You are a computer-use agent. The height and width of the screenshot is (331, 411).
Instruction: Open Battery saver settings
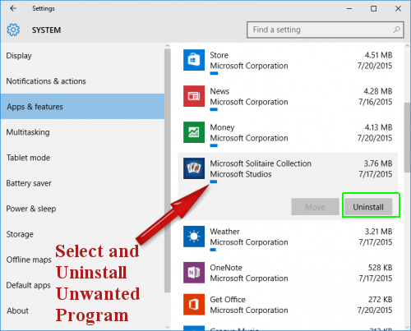(82, 183)
